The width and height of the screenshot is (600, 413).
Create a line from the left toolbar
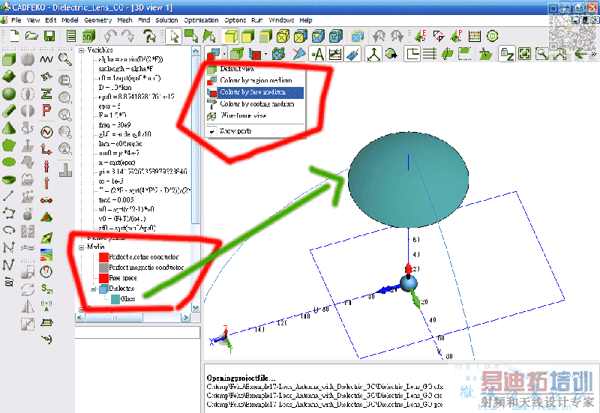tap(8, 196)
